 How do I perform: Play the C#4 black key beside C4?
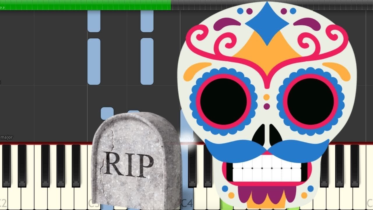(x=192, y=166)
